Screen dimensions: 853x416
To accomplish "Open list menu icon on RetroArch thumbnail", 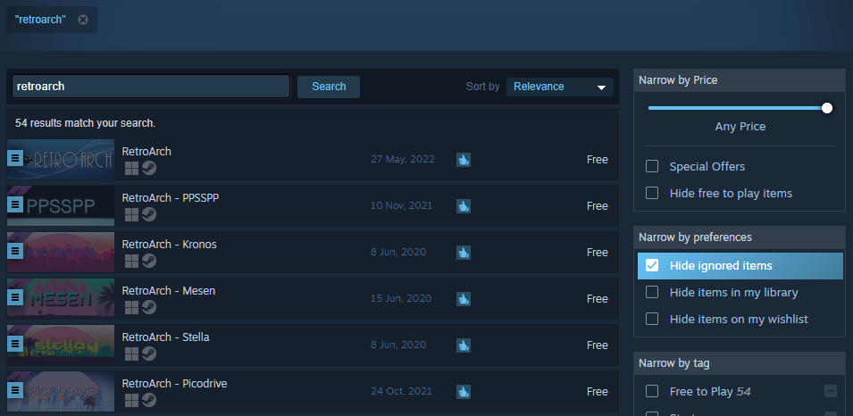I will point(14,158).
